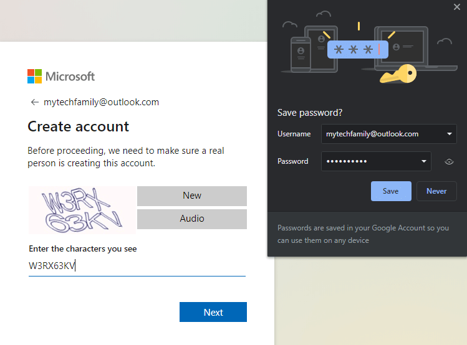Viewport: 467px width, 345px height.
Task: Click the captcha image W3RX63KV
Action: 82,210
